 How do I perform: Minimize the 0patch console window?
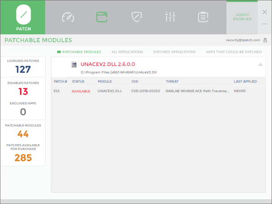coord(264,24)
